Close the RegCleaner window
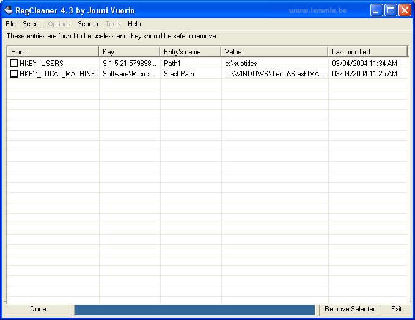Viewport: 415px width, 320px height. click(x=405, y=10)
